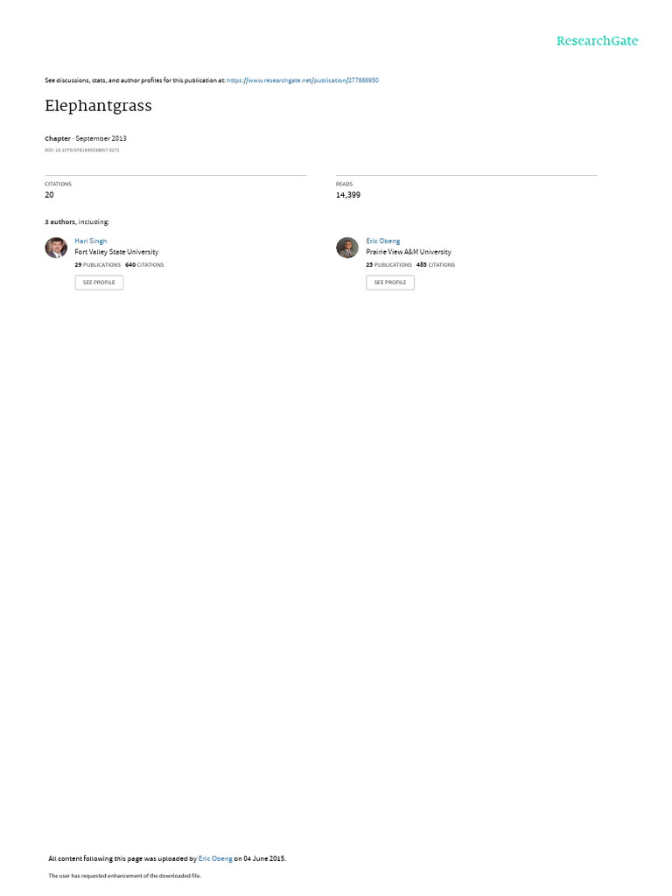672x896 pixels.
Task: Open Hari Singh's name link
Action: (x=91, y=241)
